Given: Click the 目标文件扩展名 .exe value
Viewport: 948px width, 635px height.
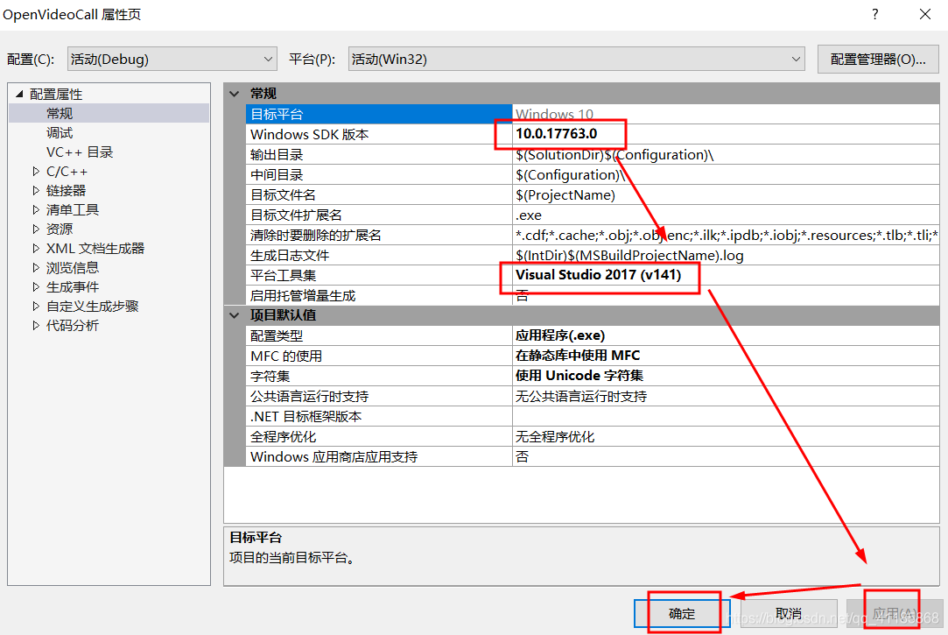Looking at the screenshot, I should [726, 215].
